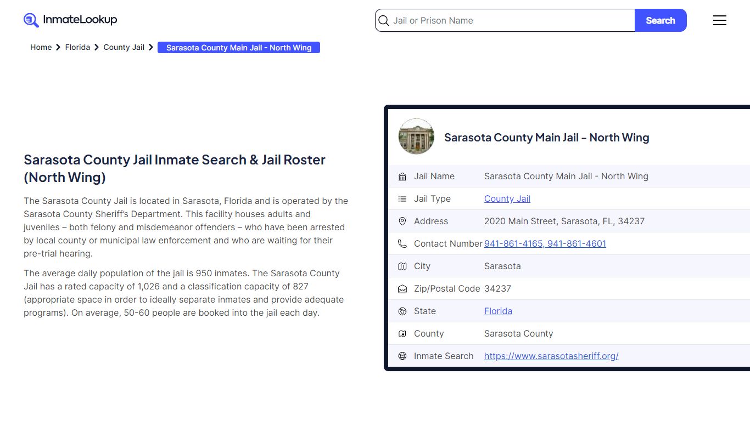Click the list icon next to Jail Type
This screenshot has width=750, height=421.
[402, 198]
